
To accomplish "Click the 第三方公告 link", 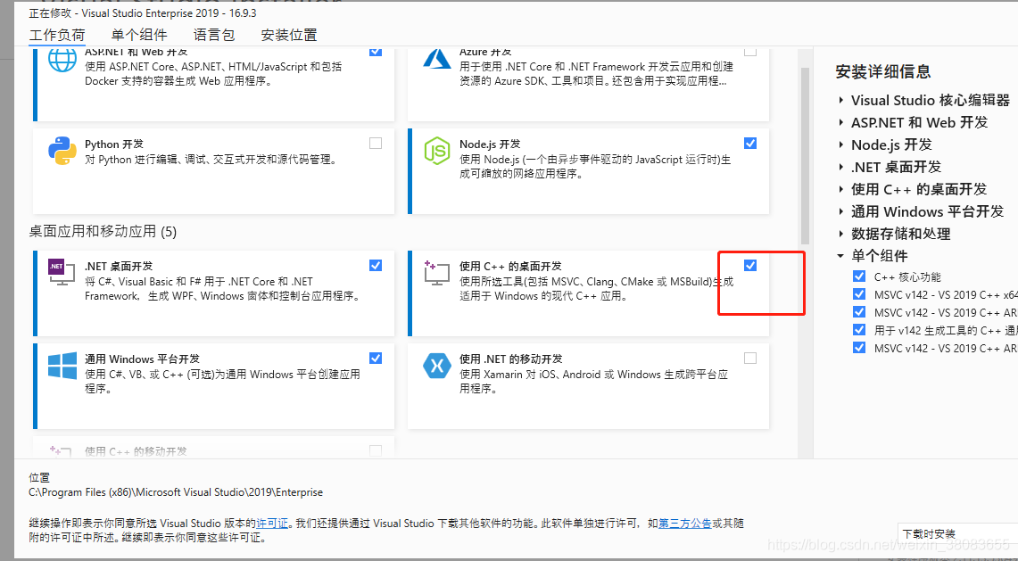I will [686, 524].
